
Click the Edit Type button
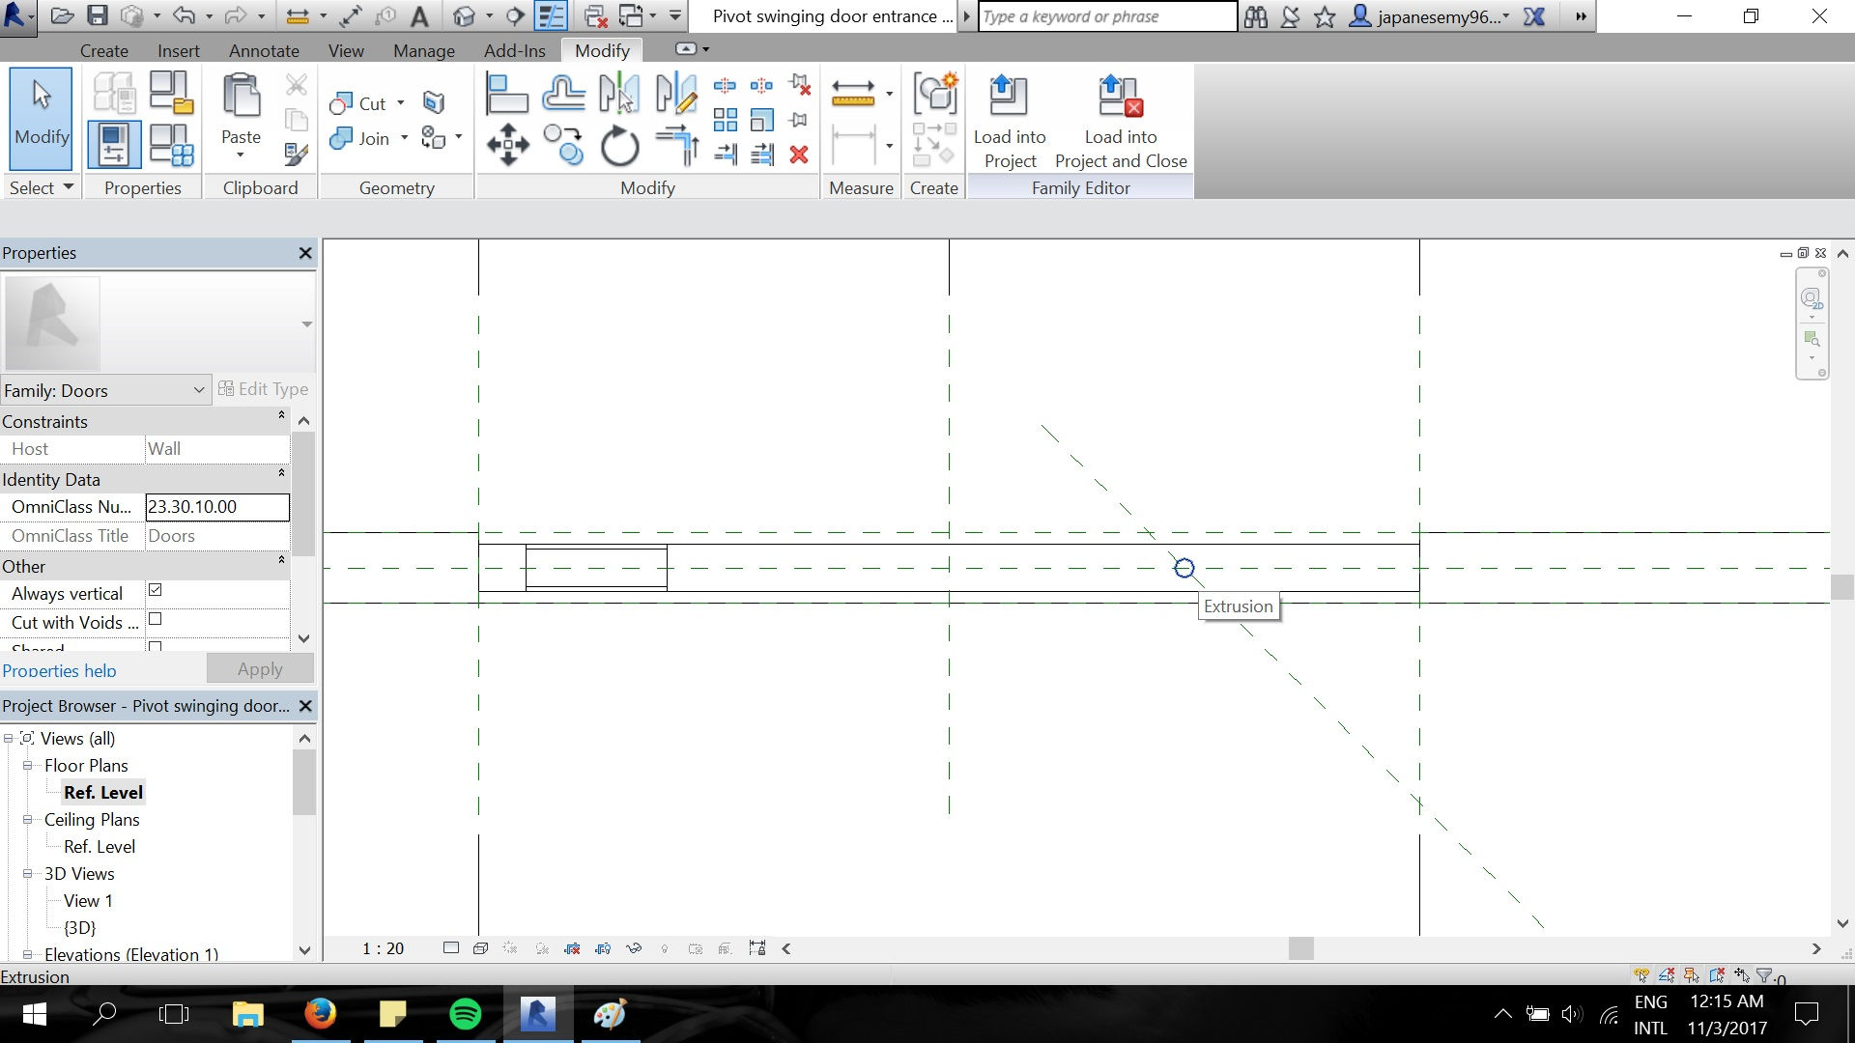pyautogui.click(x=263, y=388)
